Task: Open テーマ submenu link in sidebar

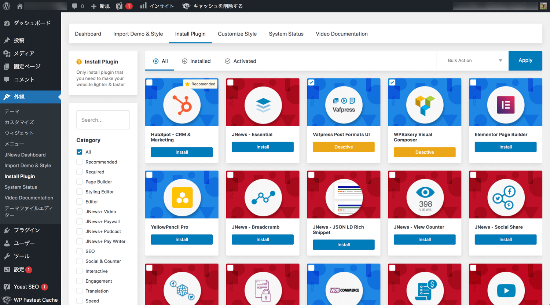Action: tap(12, 111)
